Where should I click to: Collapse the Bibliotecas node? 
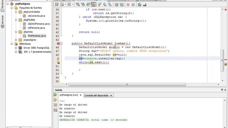point(12,44)
